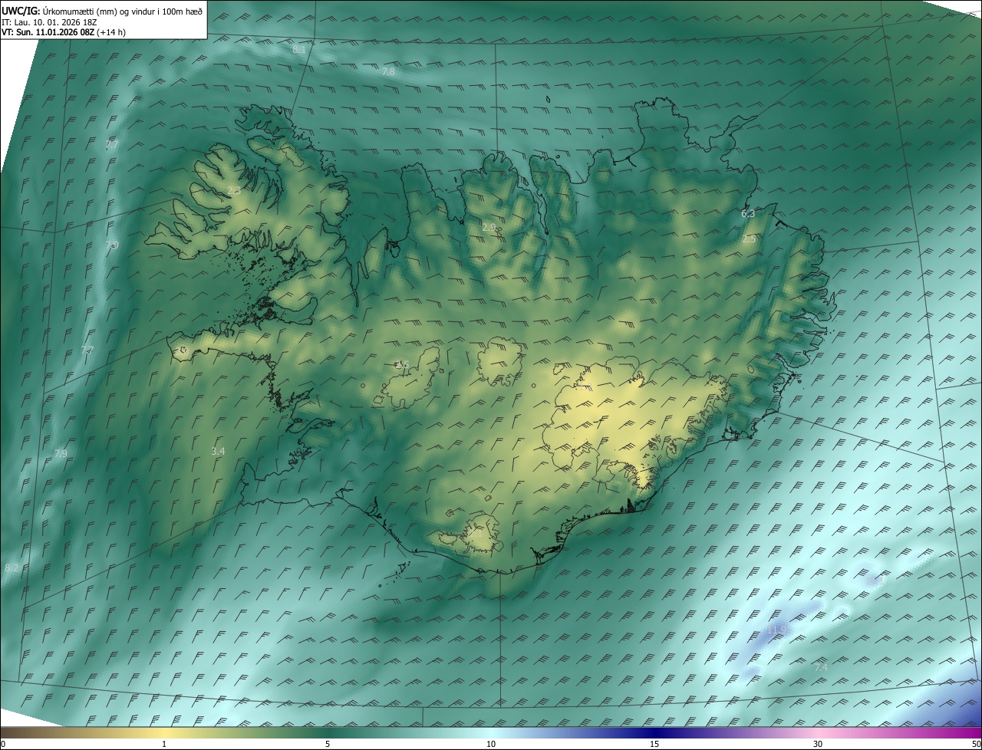Click the 'UWC/IG:' label in the title box
This screenshot has width=982, height=750.
tap(21, 12)
